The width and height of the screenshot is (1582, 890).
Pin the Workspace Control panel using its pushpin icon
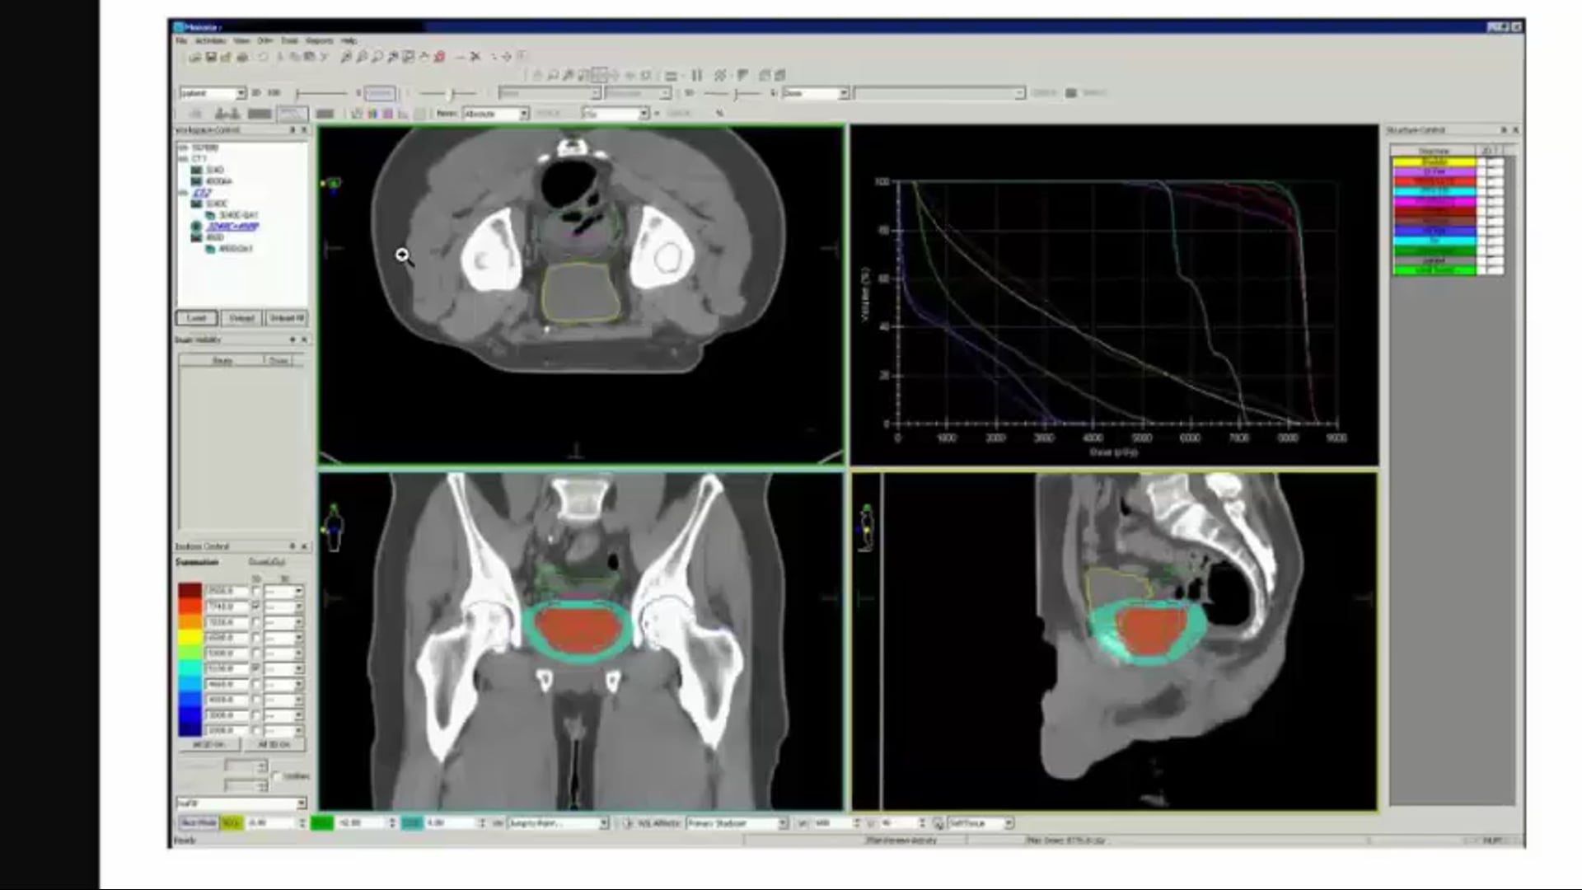coord(294,129)
